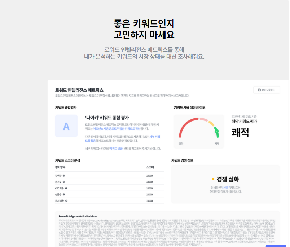Select the 쾌적 label on the gauge
Screen dimensions: 290x247
coord(216,143)
